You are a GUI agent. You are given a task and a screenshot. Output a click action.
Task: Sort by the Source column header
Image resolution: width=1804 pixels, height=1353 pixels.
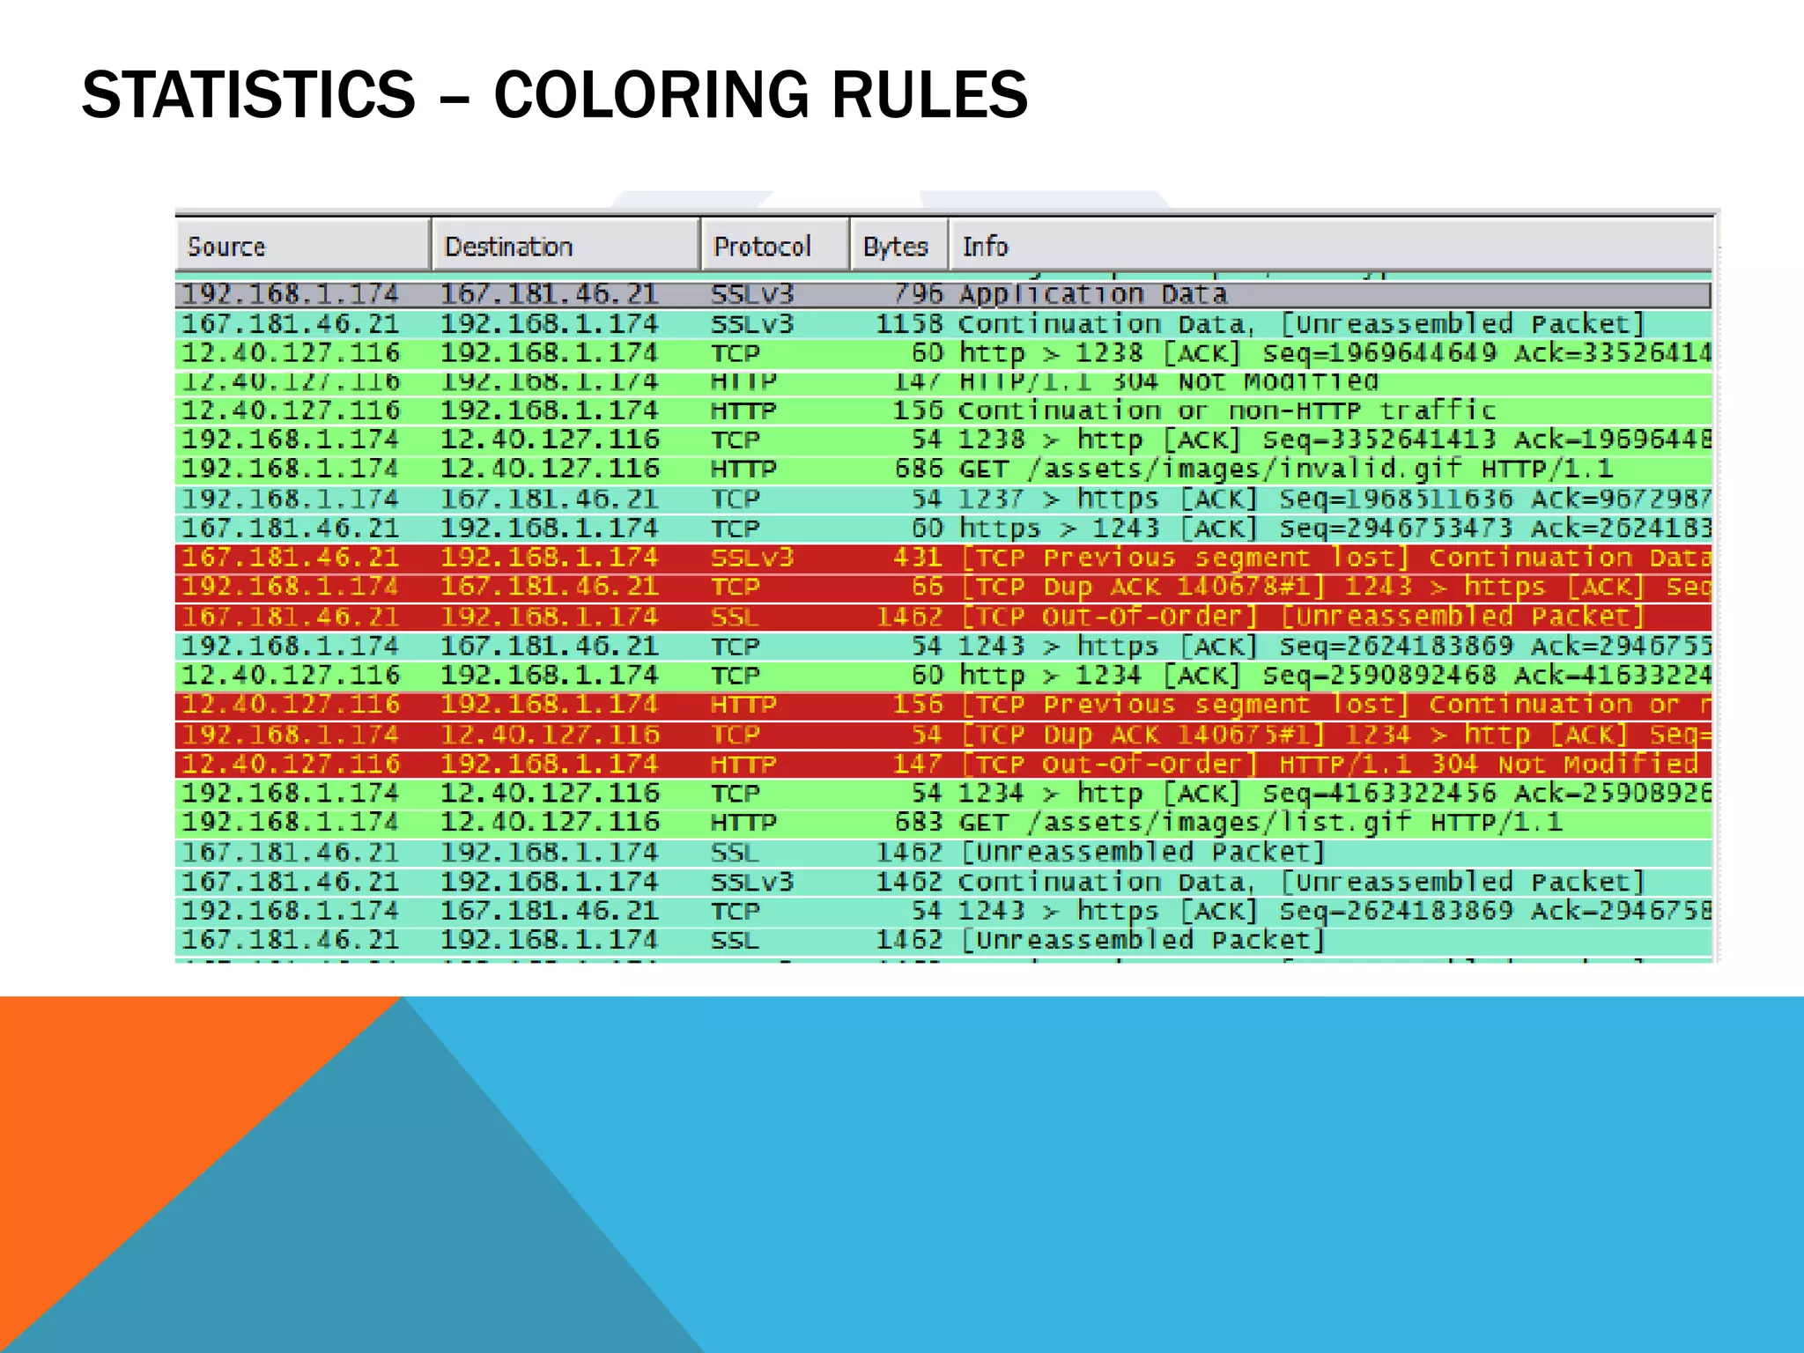[x=303, y=246]
